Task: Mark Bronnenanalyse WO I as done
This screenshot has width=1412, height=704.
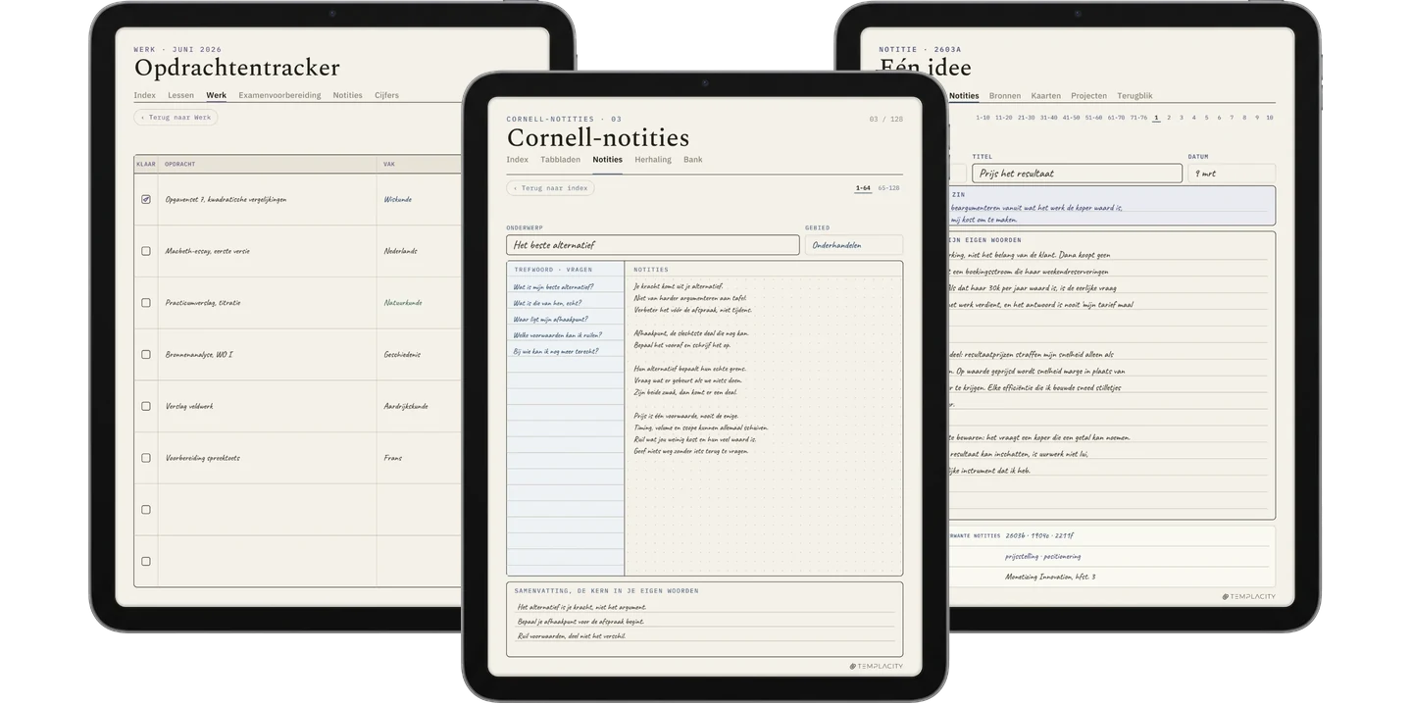Action: tap(146, 354)
